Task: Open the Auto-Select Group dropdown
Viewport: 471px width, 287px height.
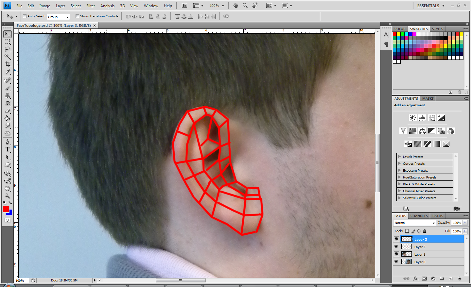Action: tap(58, 16)
